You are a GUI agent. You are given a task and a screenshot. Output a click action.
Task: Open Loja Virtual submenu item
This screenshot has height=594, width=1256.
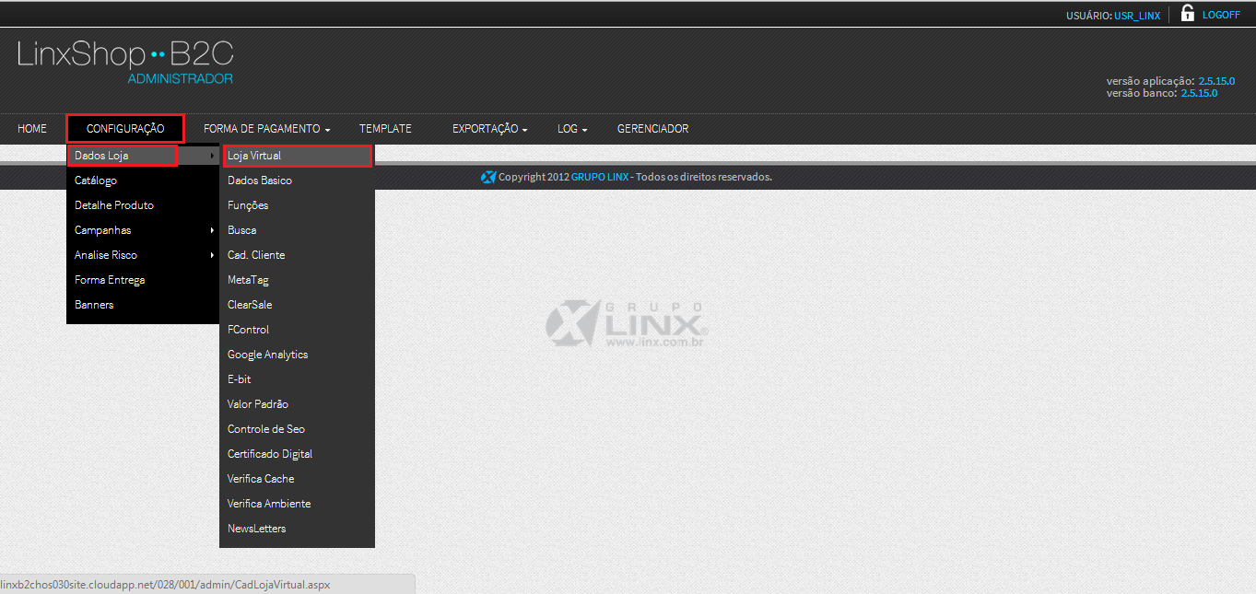[298, 156]
